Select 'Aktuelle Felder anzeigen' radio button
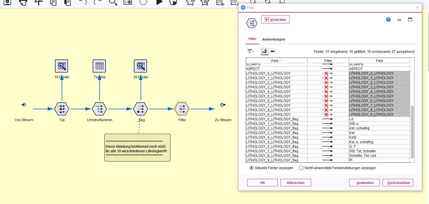429x204 pixels. [252, 168]
